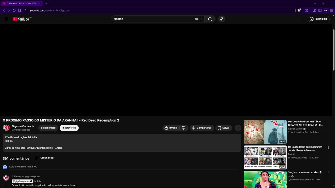Select the 'O PROXIMO PASSO DO MISTER' tab
335x188 pixels.
pos(22,3)
